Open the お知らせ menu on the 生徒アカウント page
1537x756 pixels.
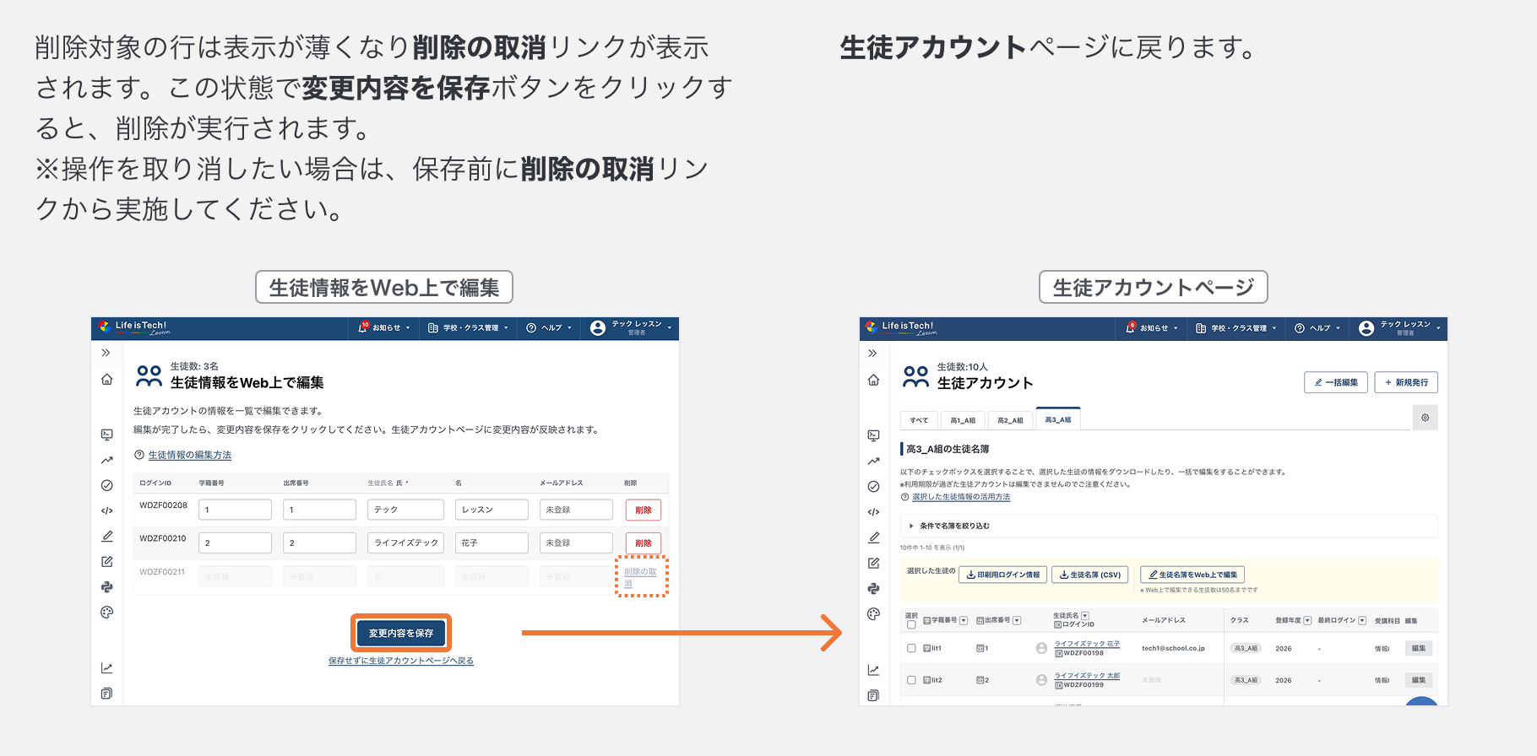(x=1152, y=327)
